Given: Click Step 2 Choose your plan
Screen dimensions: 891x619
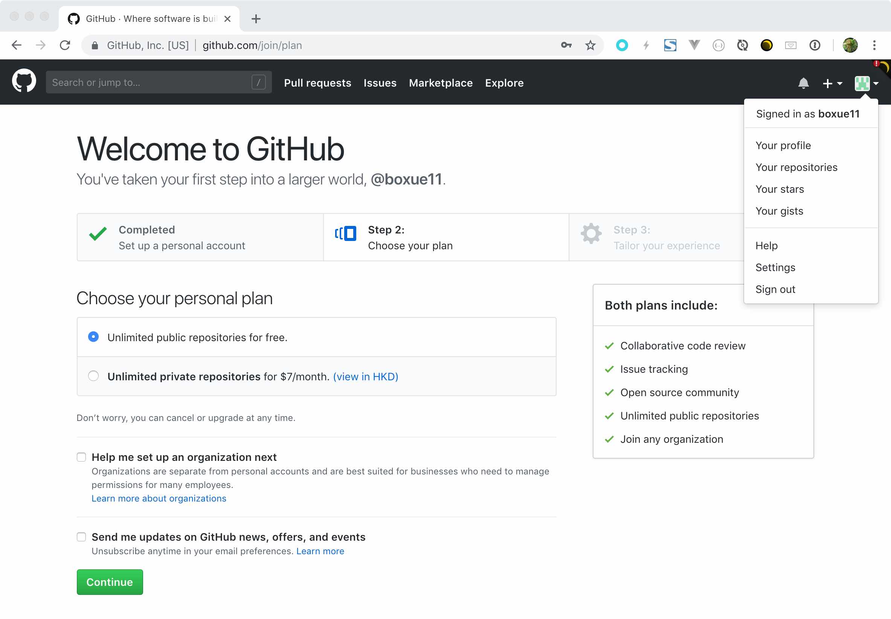Looking at the screenshot, I should coord(446,237).
